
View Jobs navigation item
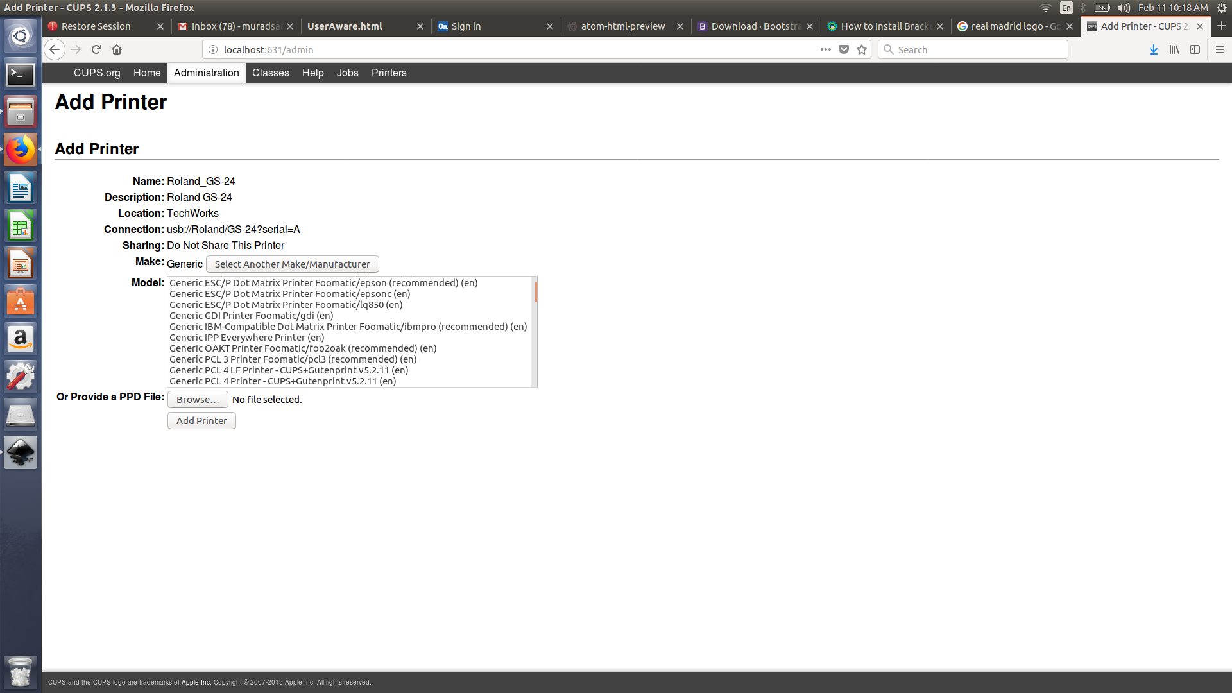click(x=348, y=73)
